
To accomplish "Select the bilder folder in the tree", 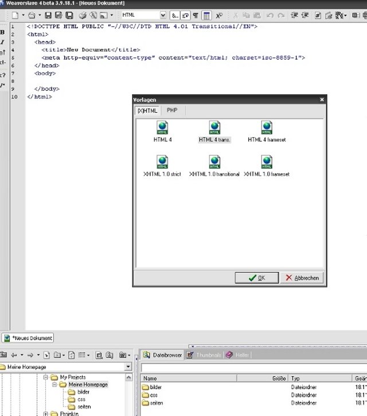I will tap(83, 392).
